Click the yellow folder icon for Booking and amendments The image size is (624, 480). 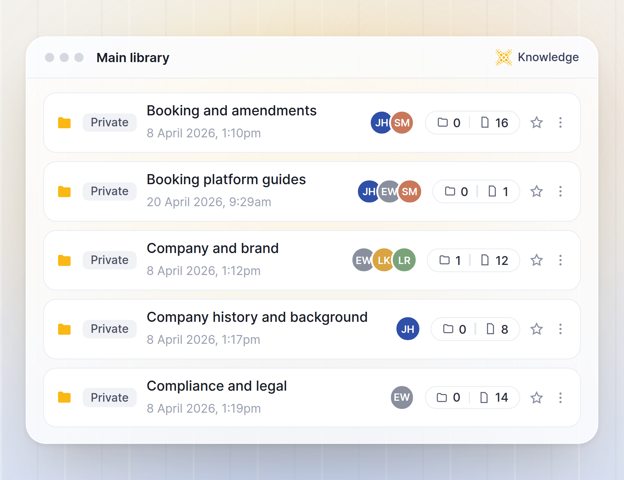click(x=64, y=123)
